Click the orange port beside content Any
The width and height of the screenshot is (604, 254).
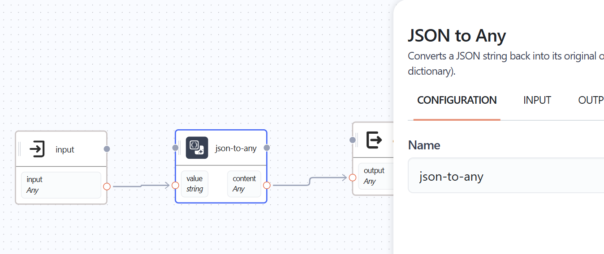267,185
